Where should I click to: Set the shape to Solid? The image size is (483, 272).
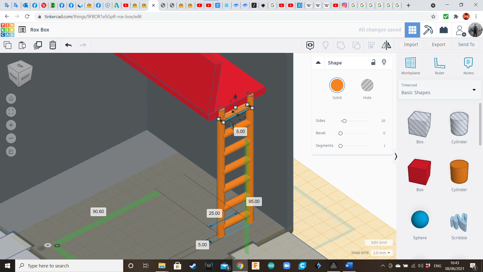(x=337, y=85)
